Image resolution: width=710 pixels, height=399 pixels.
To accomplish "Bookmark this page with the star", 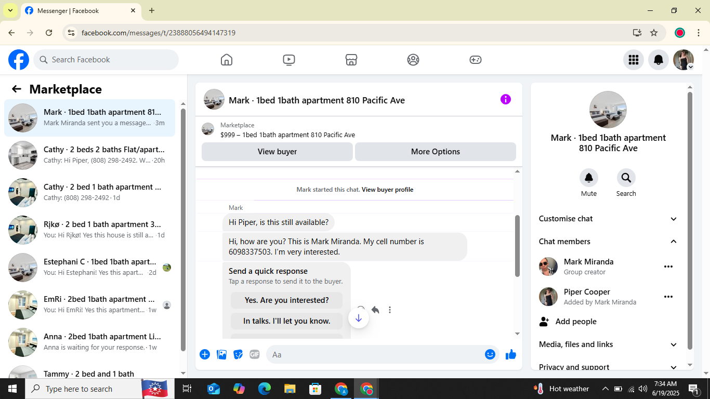I will (654, 33).
